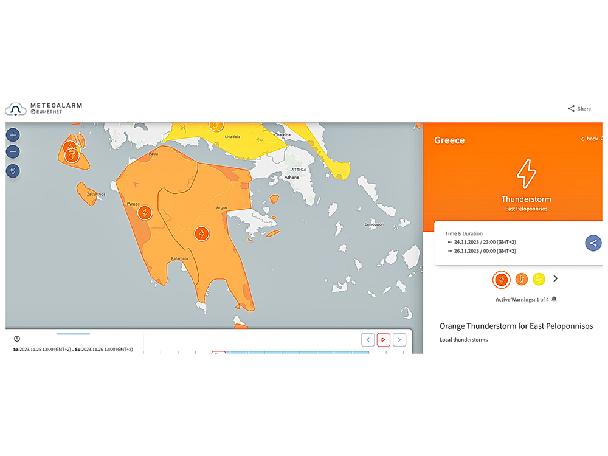
Task: Go back from the Greece warning panel
Action: (x=590, y=139)
